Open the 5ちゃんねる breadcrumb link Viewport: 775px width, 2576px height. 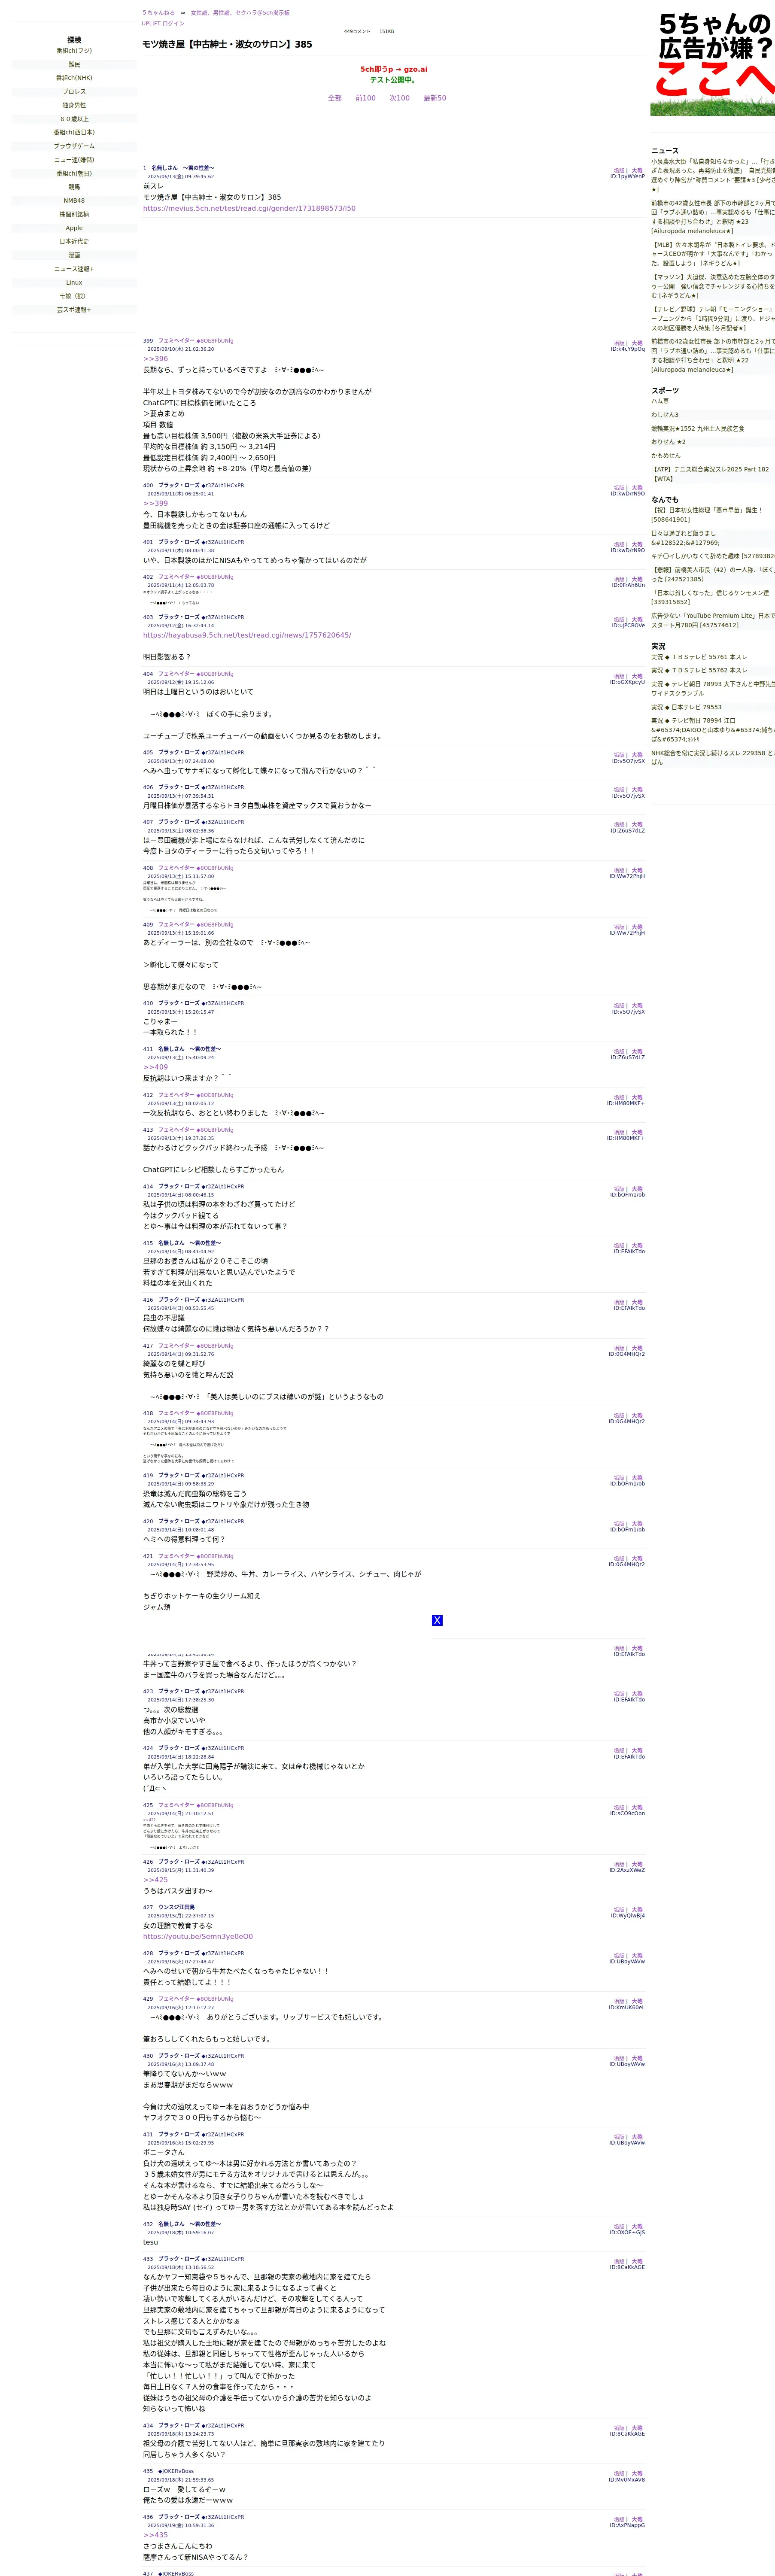158,13
